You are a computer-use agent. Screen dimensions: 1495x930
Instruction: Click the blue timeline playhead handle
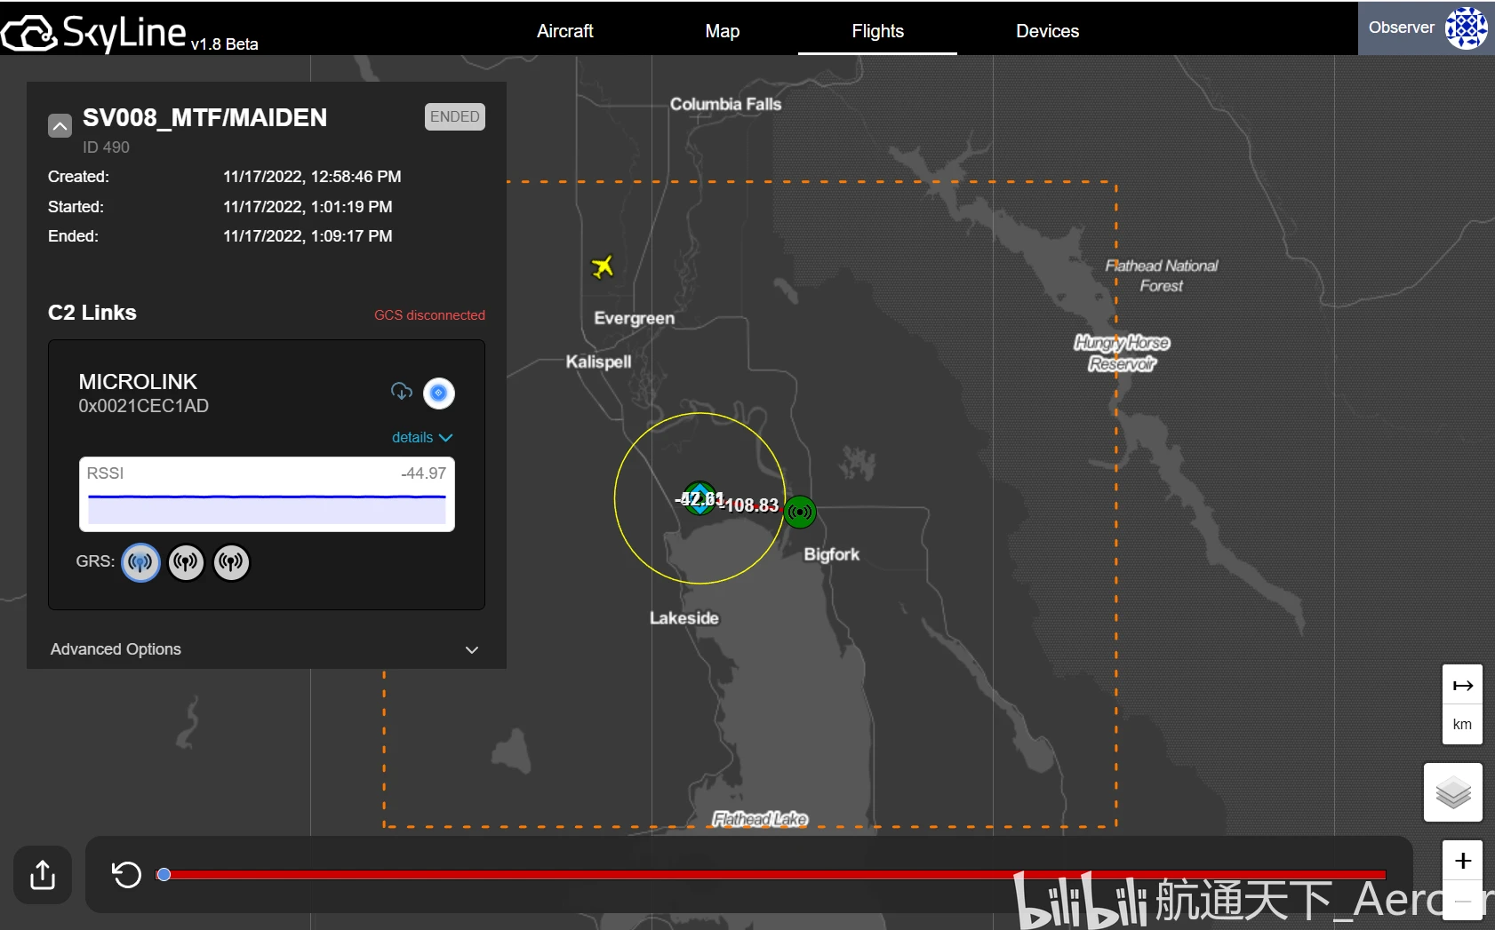tap(164, 875)
